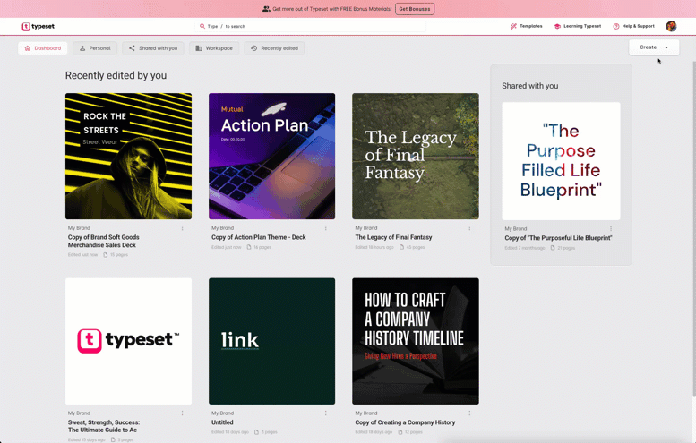Image resolution: width=696 pixels, height=443 pixels.
Task: Click the page count icon for Legacy of Final Fantasy
Action: coord(401,247)
